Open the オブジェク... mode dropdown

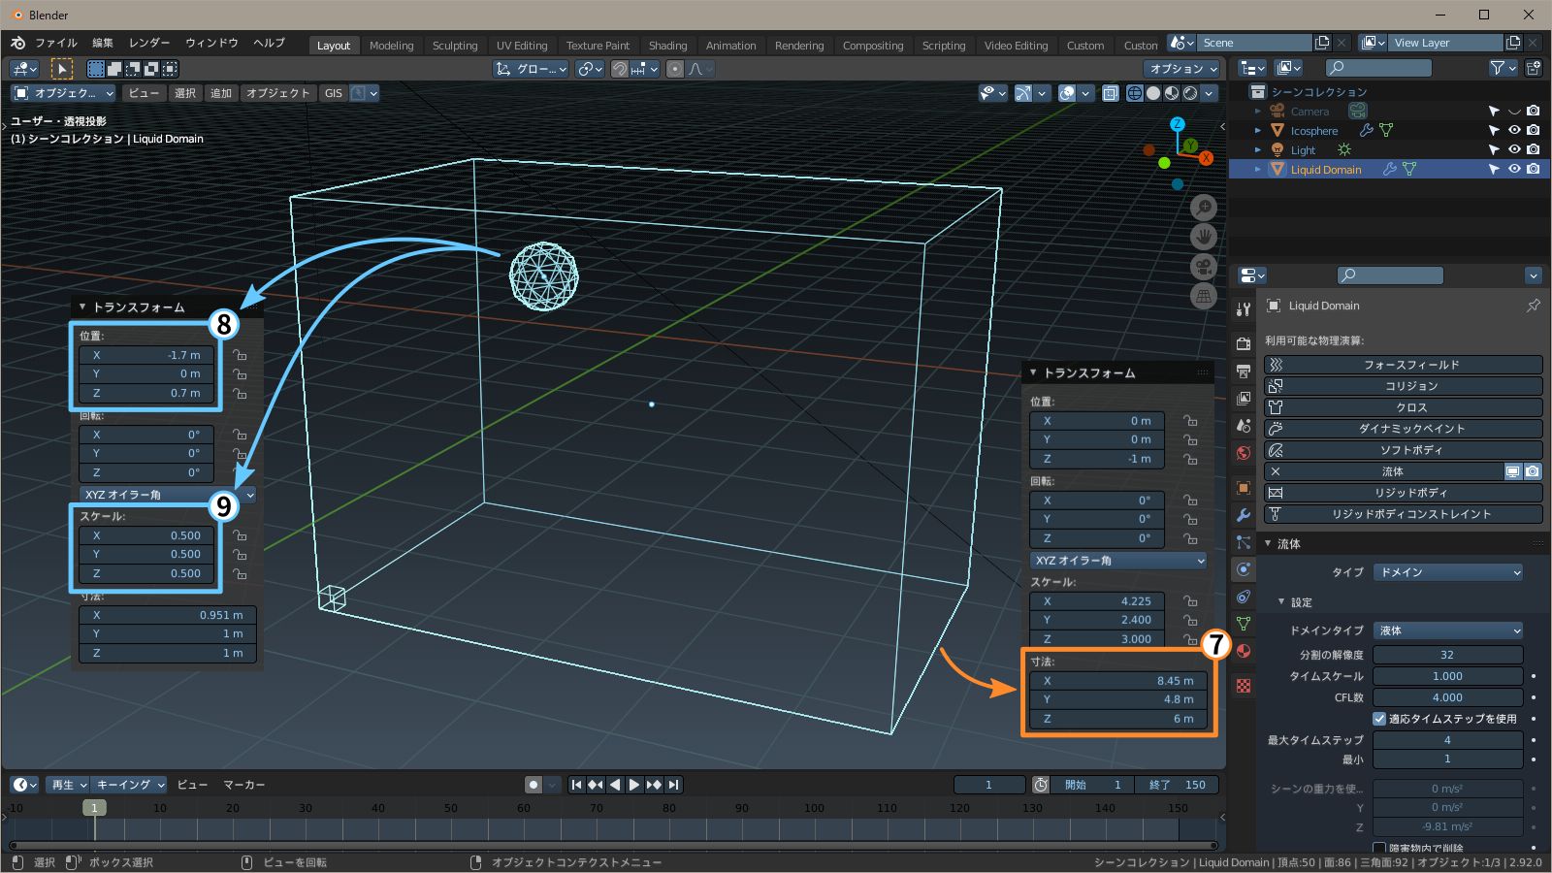[x=63, y=93]
